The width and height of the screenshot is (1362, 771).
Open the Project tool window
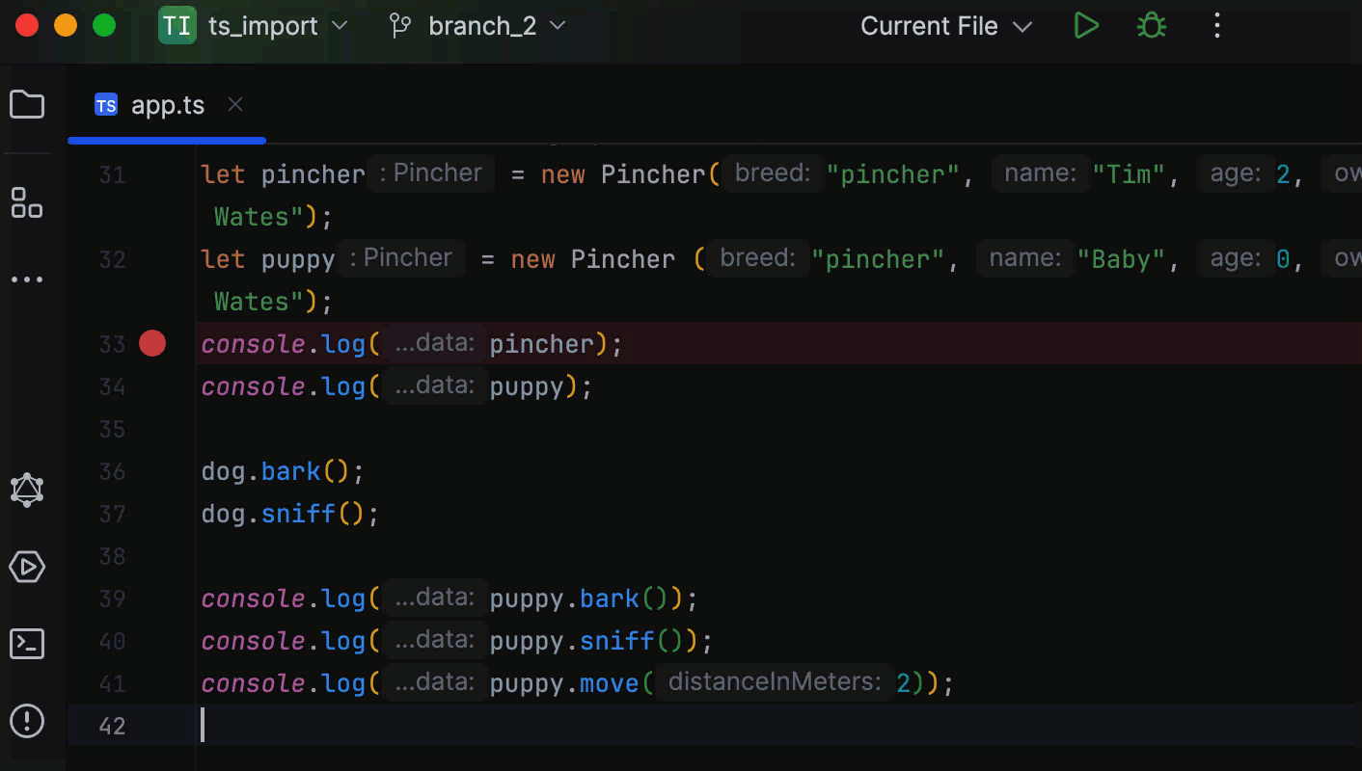27,104
